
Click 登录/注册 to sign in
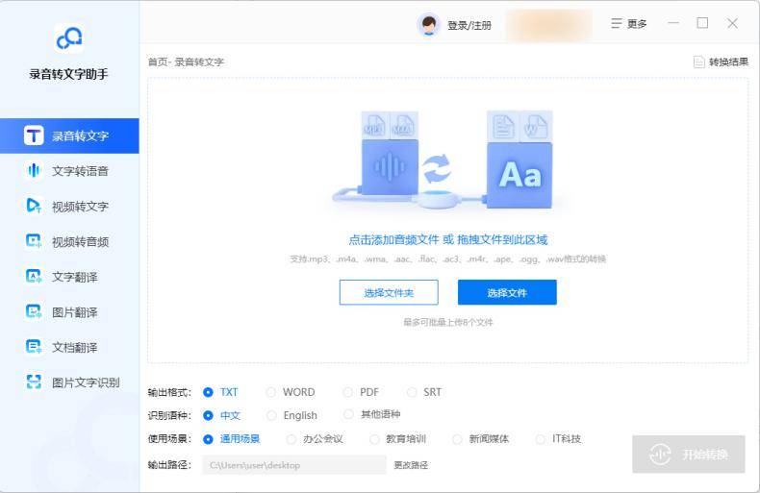pyautogui.click(x=469, y=25)
